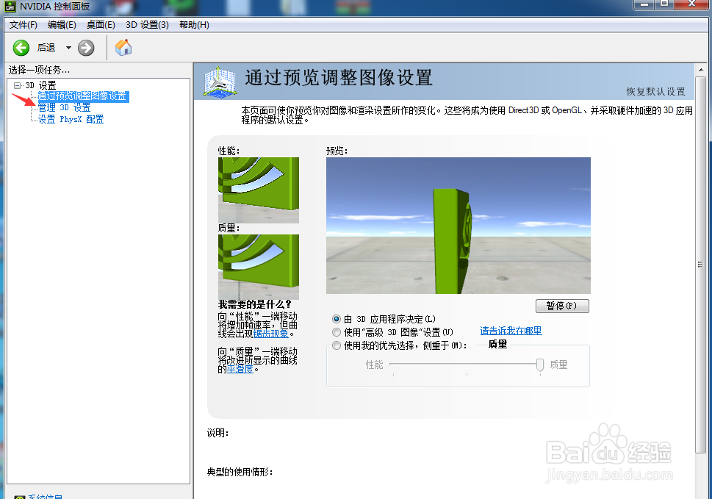Open the 平滑度 help link

point(240,369)
